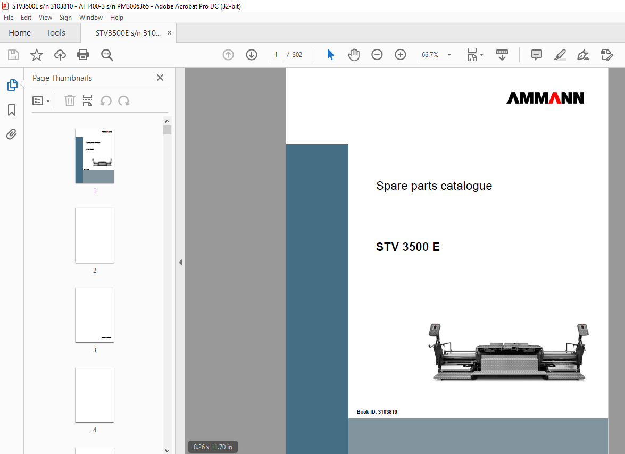The height and width of the screenshot is (454, 625).
Task: Add a comment with sticky note icon
Action: pyautogui.click(x=537, y=55)
